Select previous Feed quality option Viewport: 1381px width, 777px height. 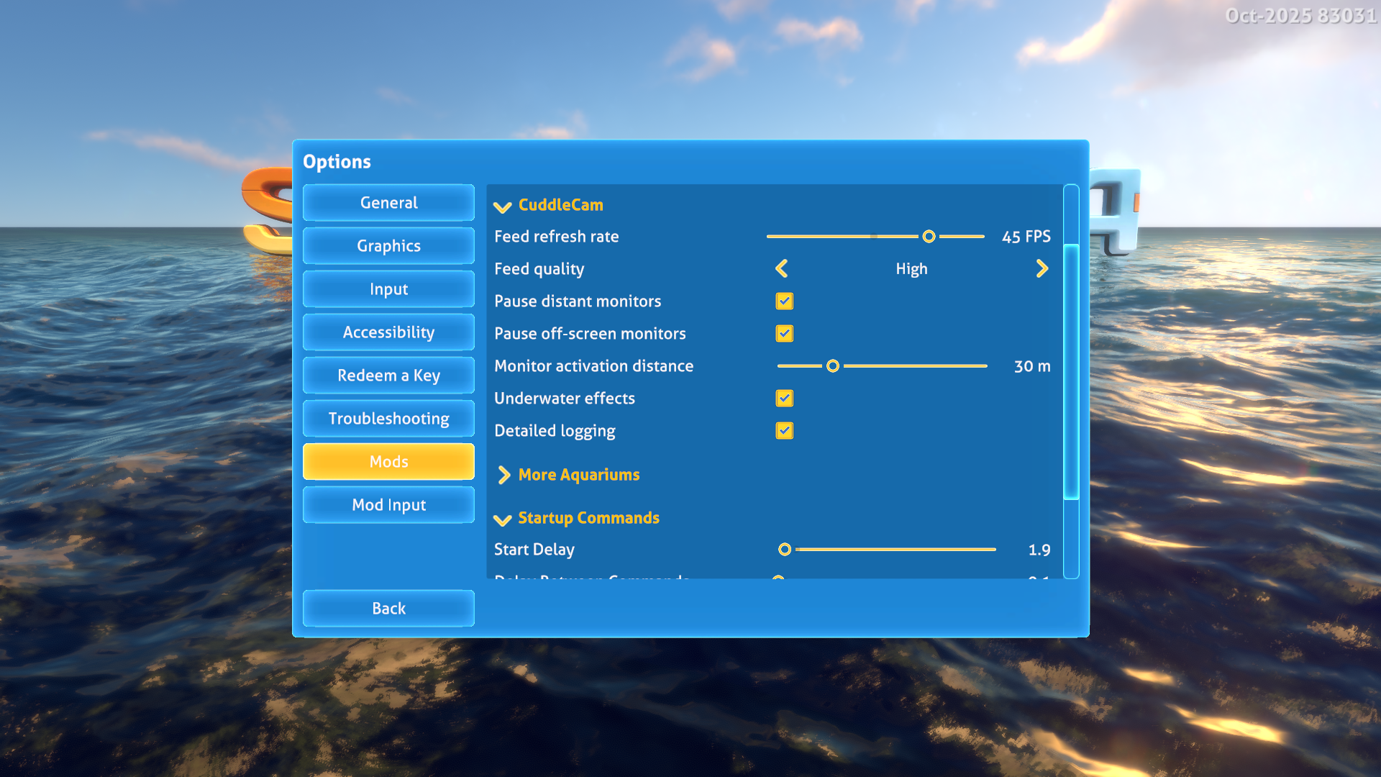point(782,269)
